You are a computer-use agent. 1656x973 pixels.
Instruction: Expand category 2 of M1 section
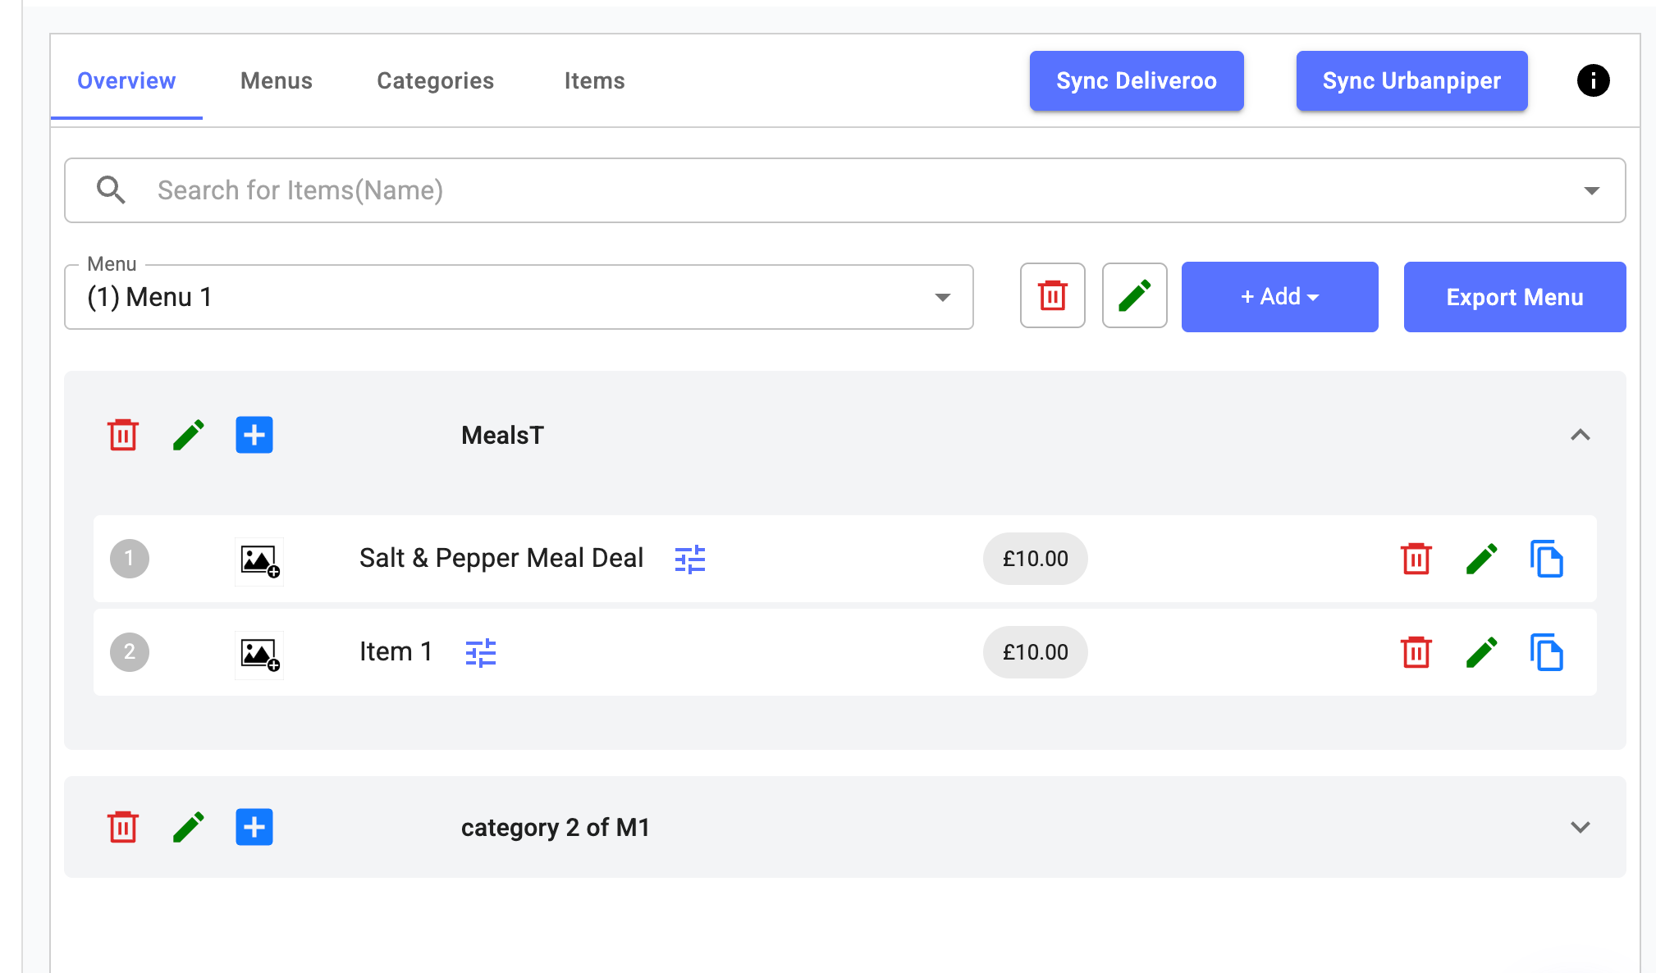[x=1581, y=827]
